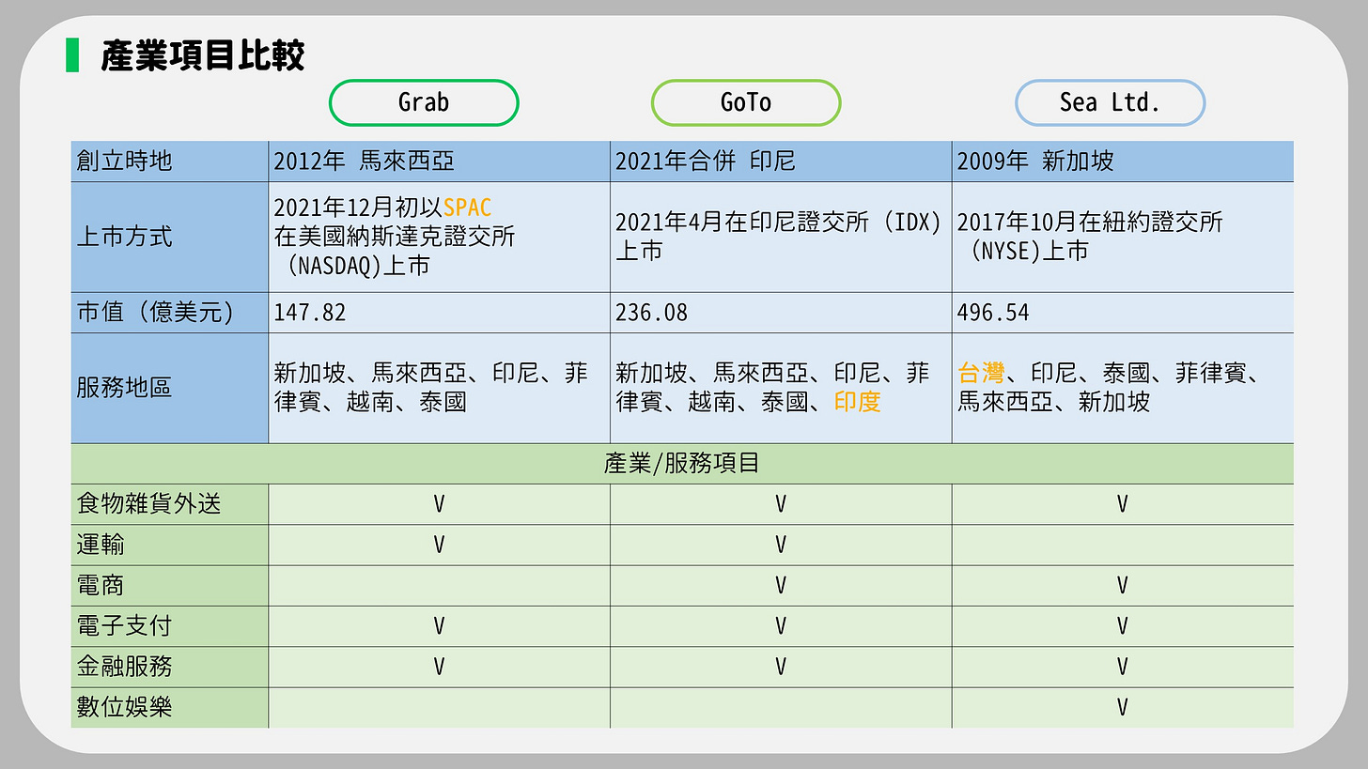Viewport: 1368px width, 769px height.
Task: Click the V mark for GoTo 運輸
Action: pyautogui.click(x=781, y=546)
